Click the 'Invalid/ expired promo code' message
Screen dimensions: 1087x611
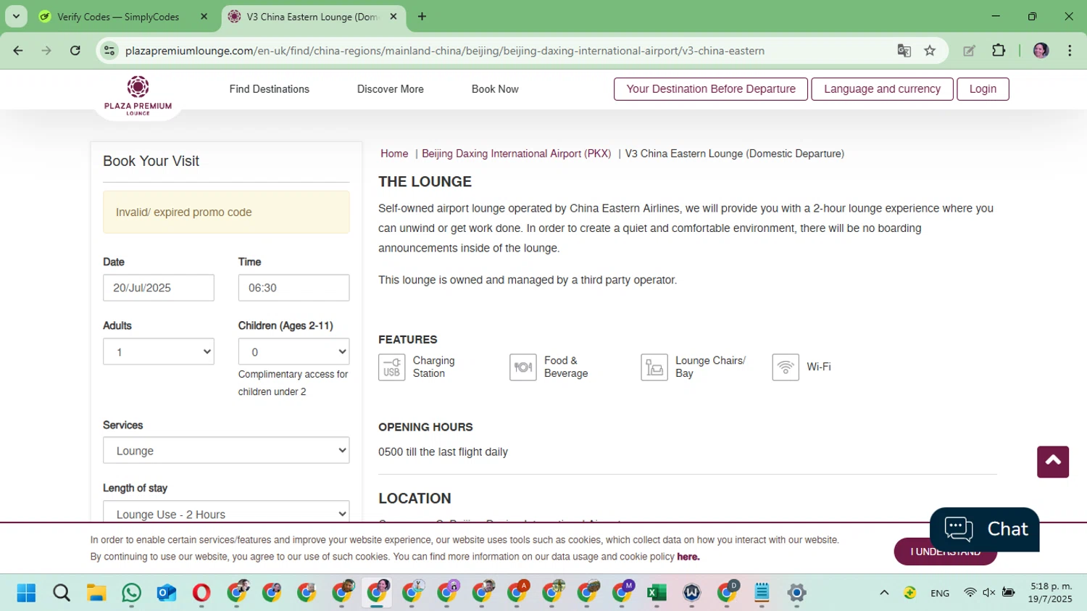pyautogui.click(x=226, y=212)
